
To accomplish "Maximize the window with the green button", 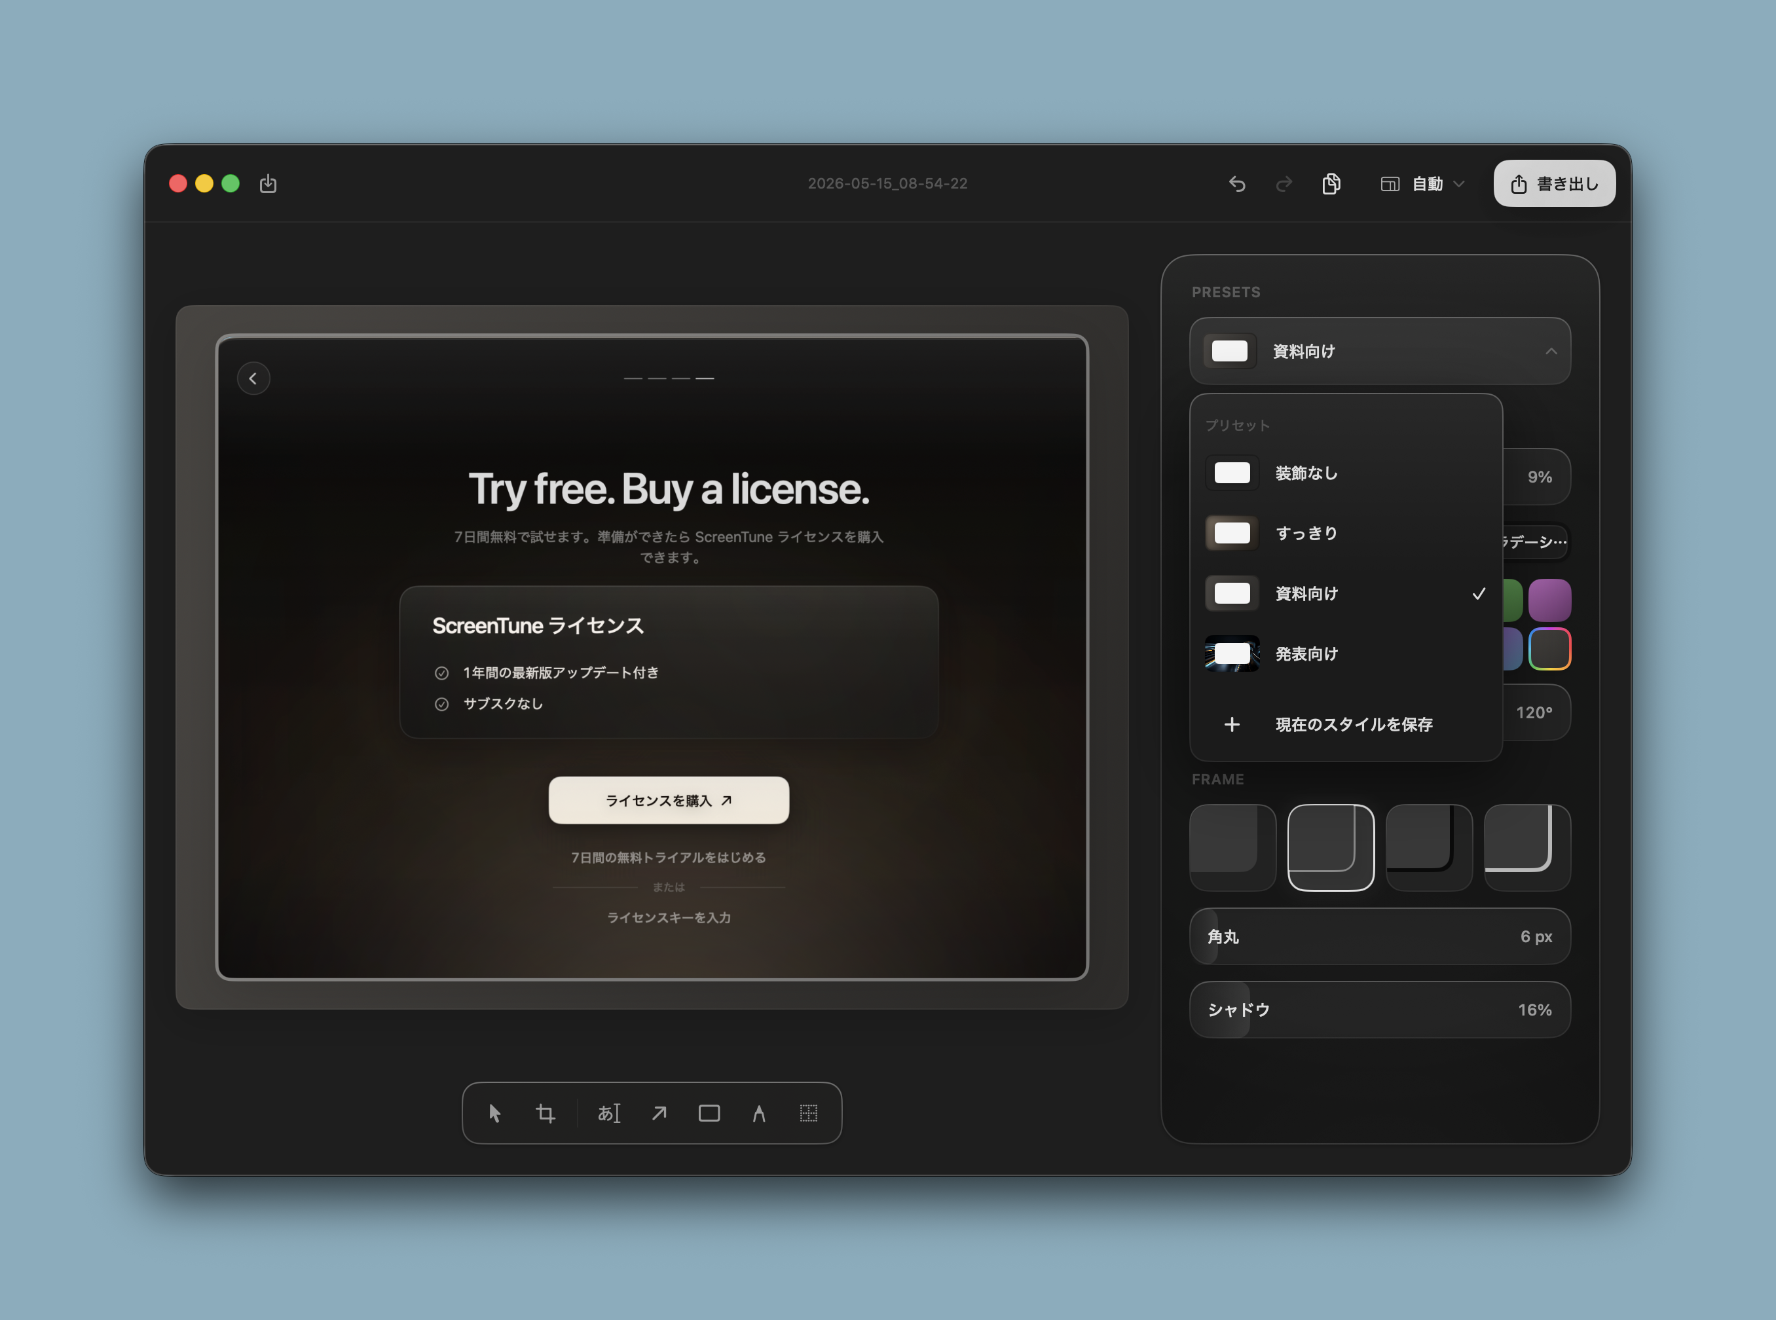I will click(x=231, y=184).
